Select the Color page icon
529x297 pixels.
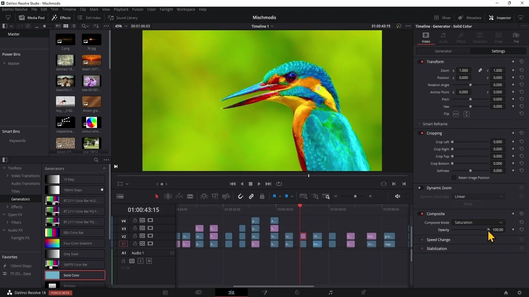tap(298, 292)
